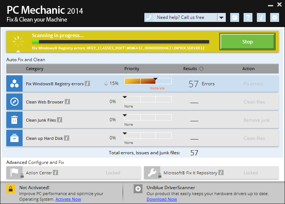This screenshot has width=285, height=204.
Task: Click the Action Center flag icon
Action: pos(14,172)
